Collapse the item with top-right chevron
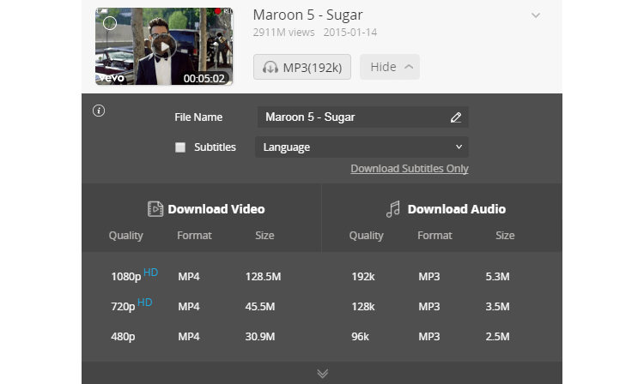Screen dimensions: 644x384 (x=536, y=15)
